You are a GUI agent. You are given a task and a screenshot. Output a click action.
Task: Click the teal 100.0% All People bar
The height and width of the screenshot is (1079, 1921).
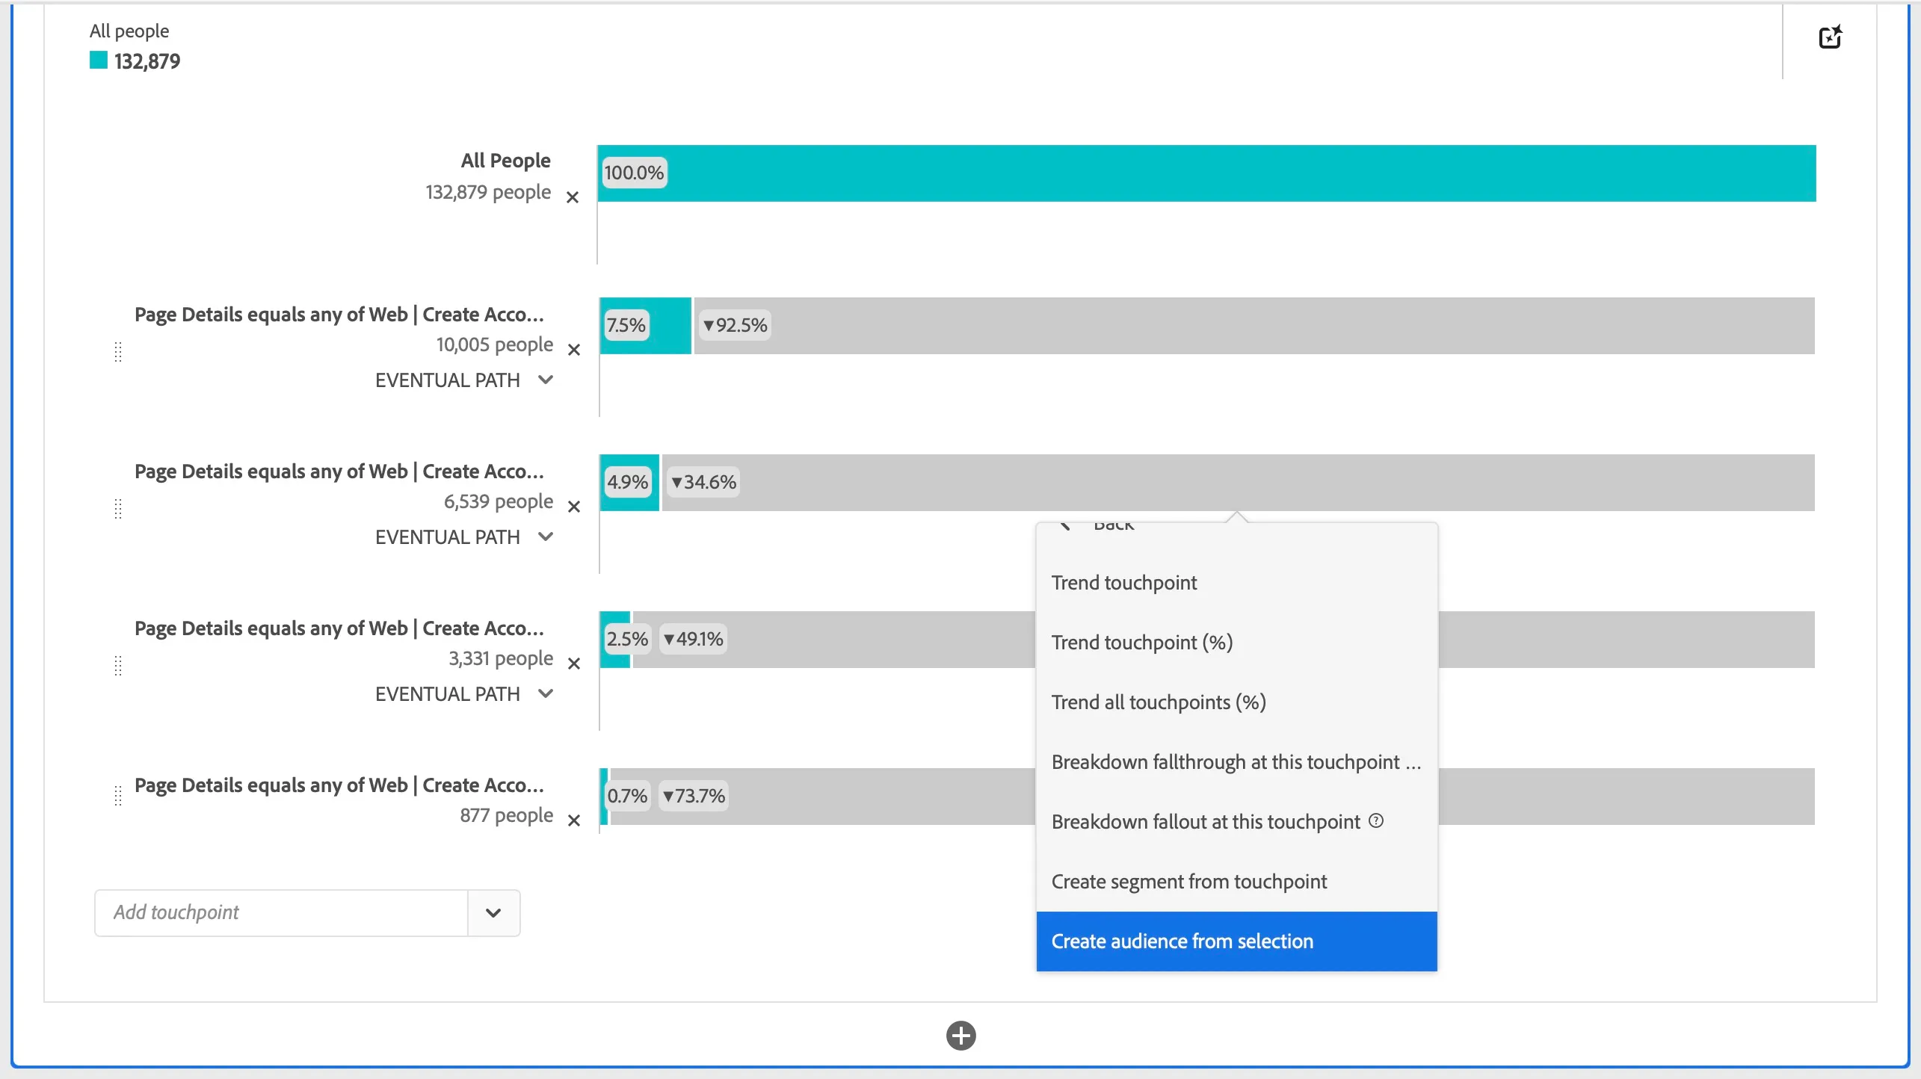pyautogui.click(x=1207, y=173)
